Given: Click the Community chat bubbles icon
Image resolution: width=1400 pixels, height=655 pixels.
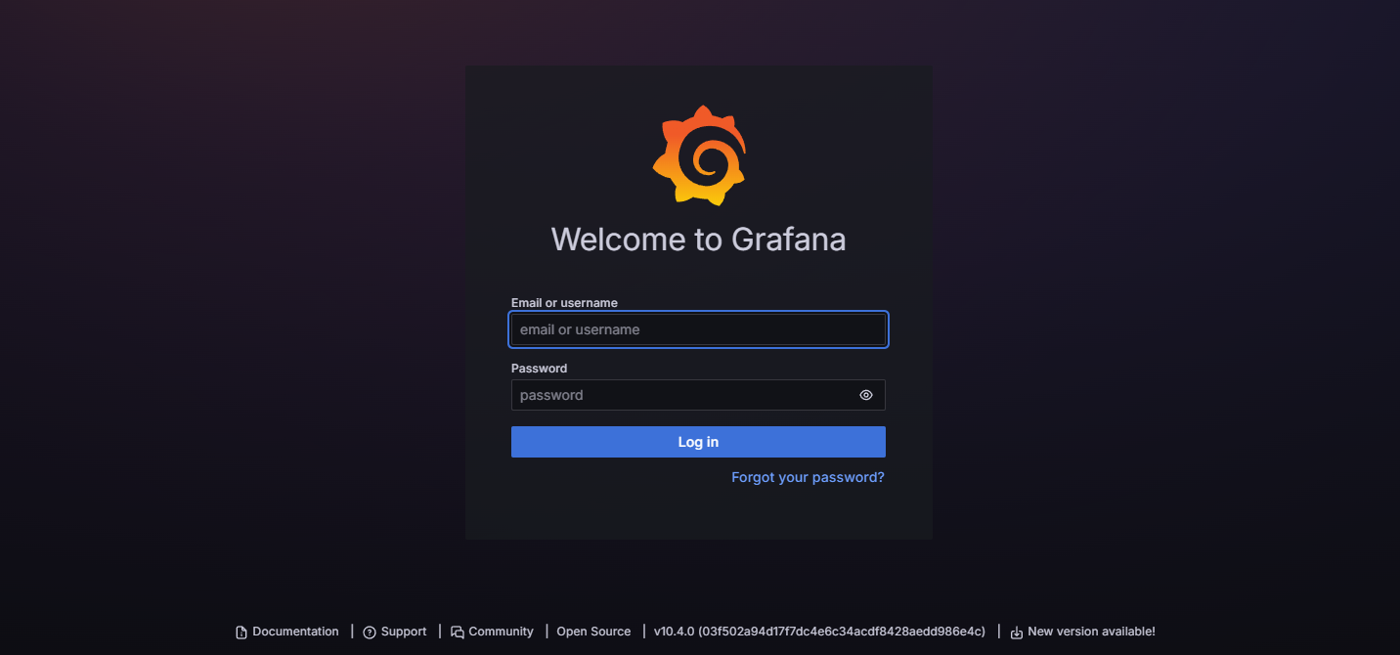Looking at the screenshot, I should [x=457, y=633].
